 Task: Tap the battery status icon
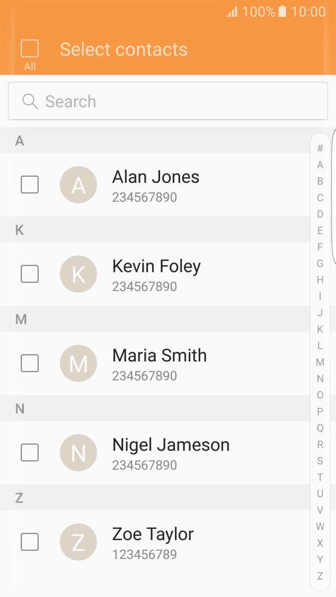pyautogui.click(x=283, y=12)
